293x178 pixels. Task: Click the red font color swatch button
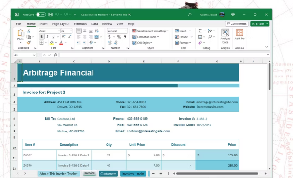coord(61,43)
